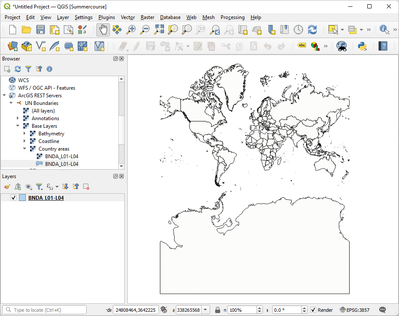Collapse the UN Boundaries tree item

[x=11, y=103]
